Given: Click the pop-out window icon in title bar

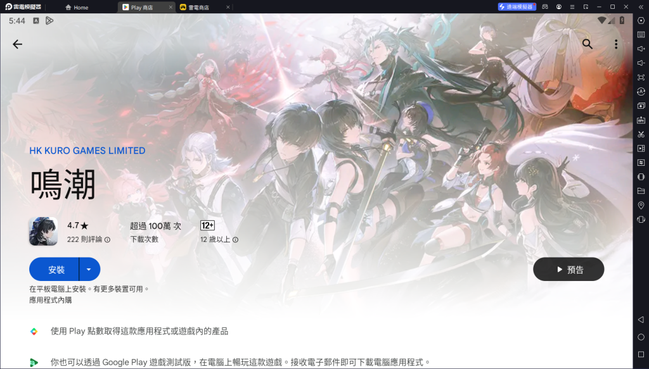Looking at the screenshot, I should pyautogui.click(x=586, y=7).
